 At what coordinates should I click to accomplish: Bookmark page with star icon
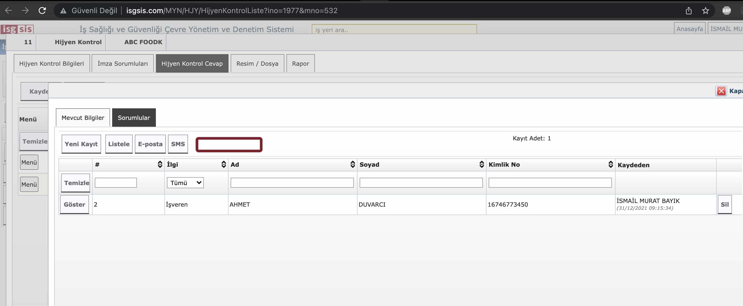tap(705, 11)
